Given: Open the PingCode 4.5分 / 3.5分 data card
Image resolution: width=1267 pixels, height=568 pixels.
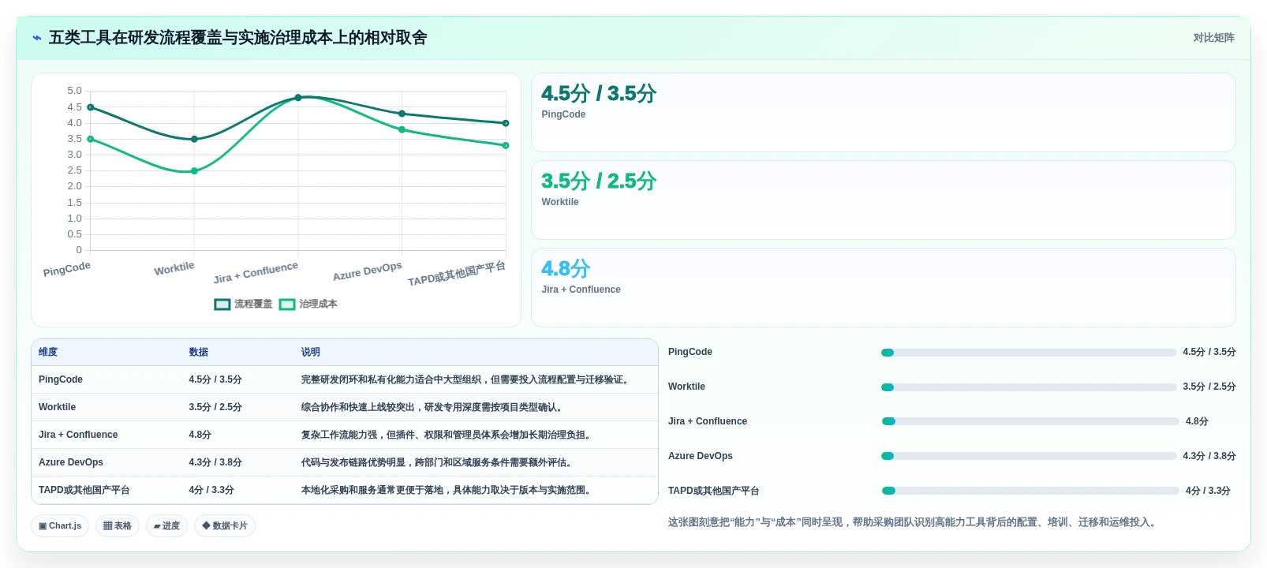Looking at the screenshot, I should pos(884,112).
